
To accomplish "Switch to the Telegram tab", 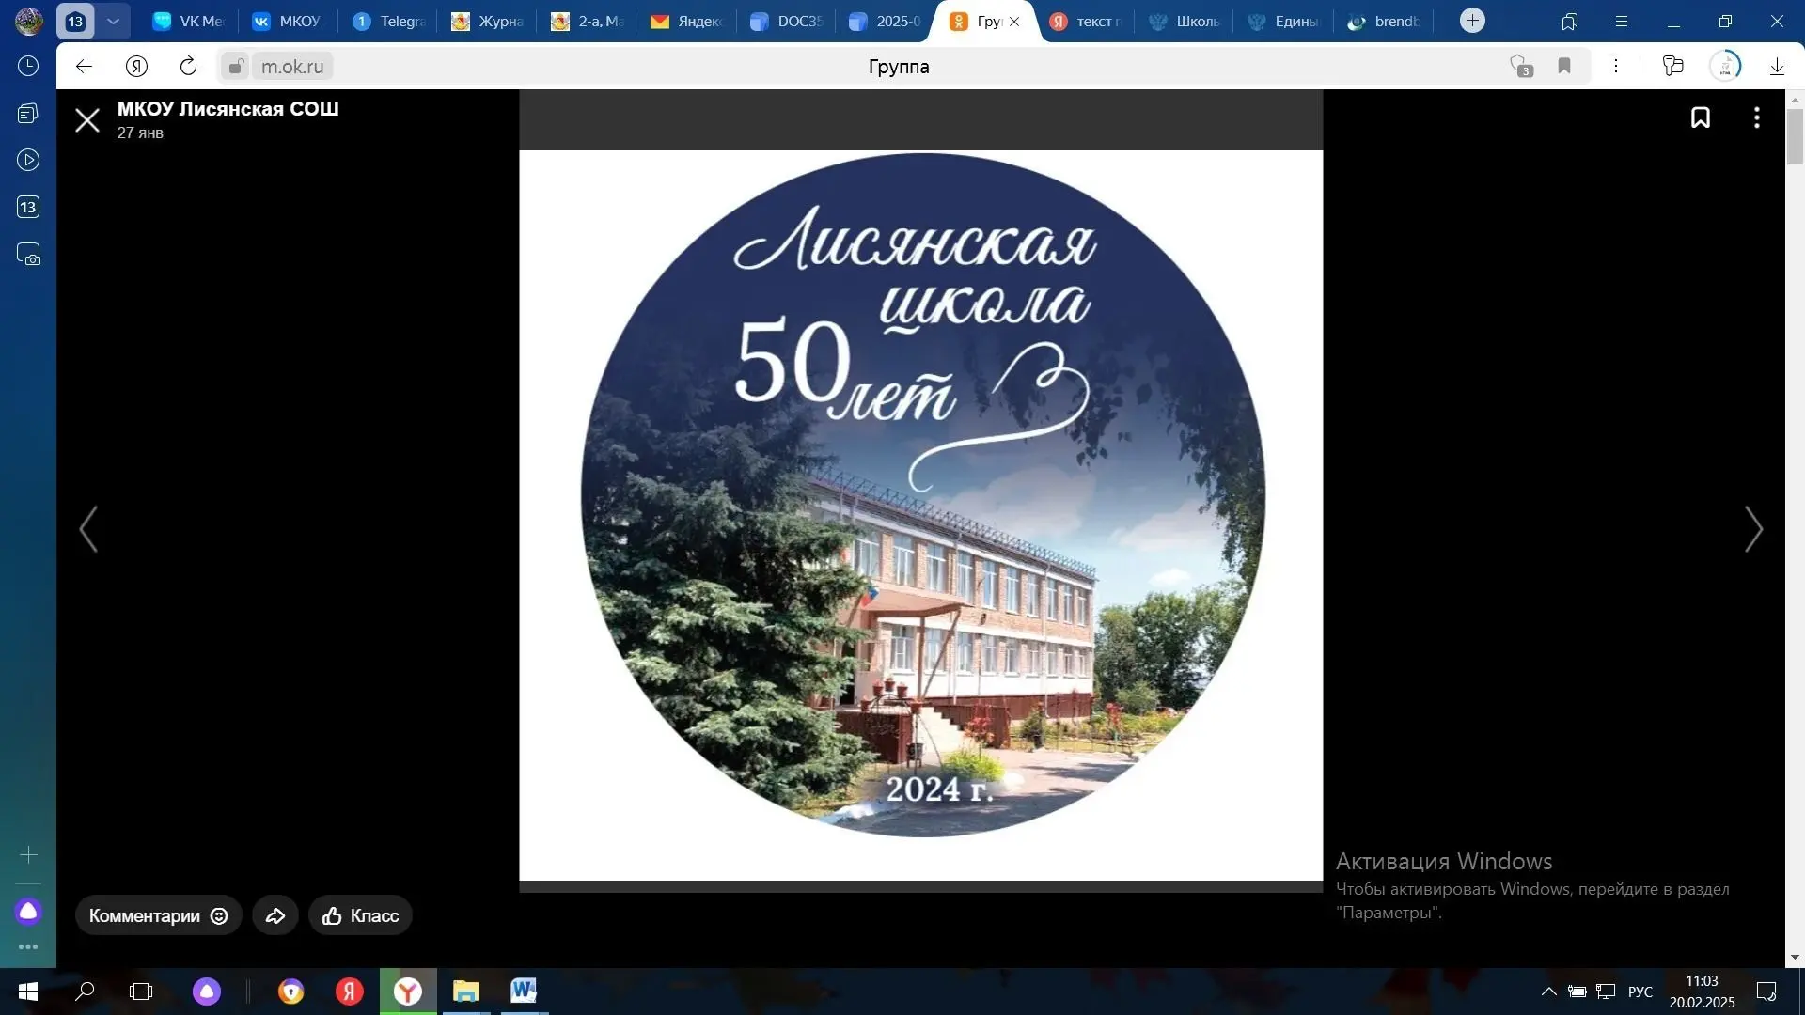I will tap(388, 21).
